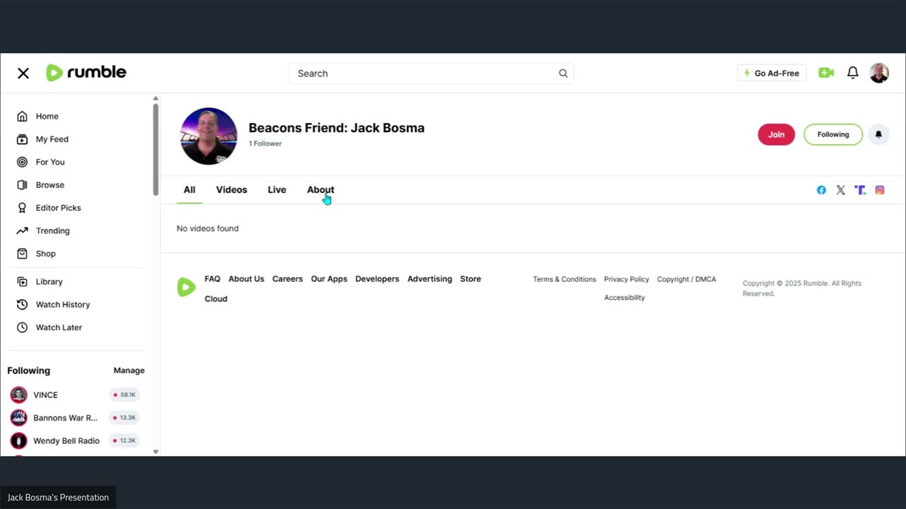Close the sidebar with the X icon
The height and width of the screenshot is (509, 906).
[23, 73]
